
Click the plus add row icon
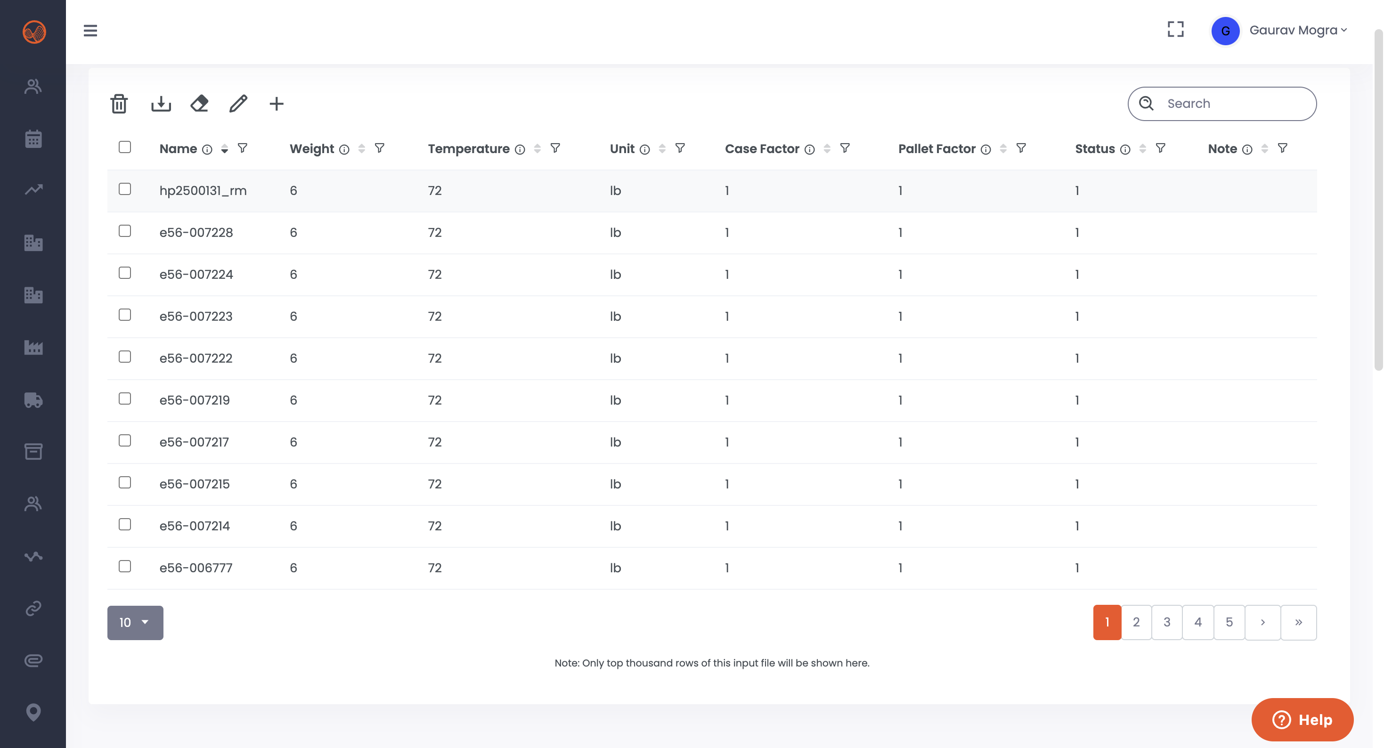pyautogui.click(x=276, y=104)
